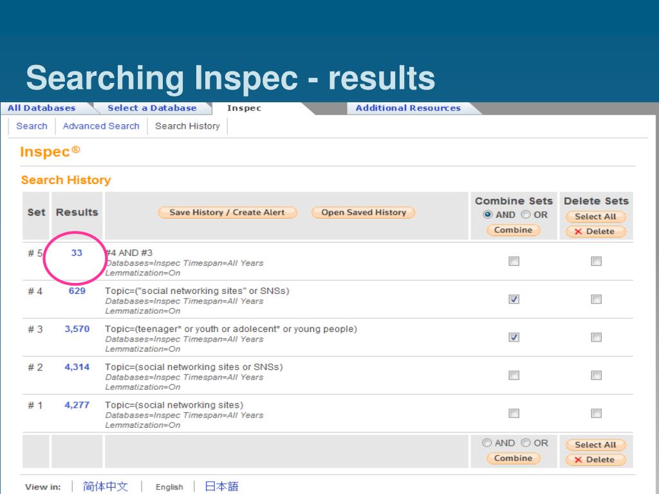Open the Select a Database tab
This screenshot has width=659, height=494.
(x=152, y=108)
